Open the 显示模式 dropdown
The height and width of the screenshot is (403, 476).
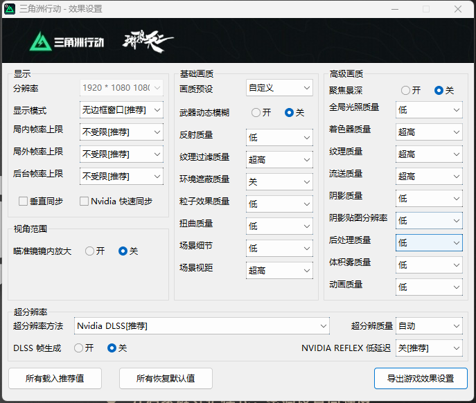coord(122,110)
